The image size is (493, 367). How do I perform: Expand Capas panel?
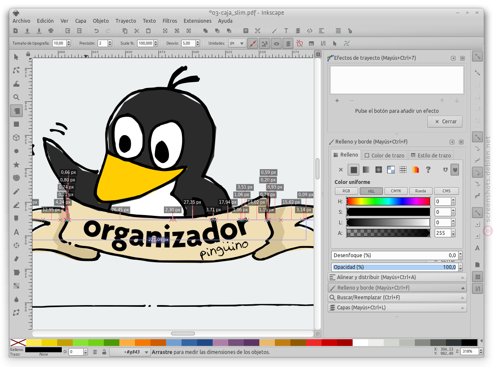pyautogui.click(x=397, y=308)
